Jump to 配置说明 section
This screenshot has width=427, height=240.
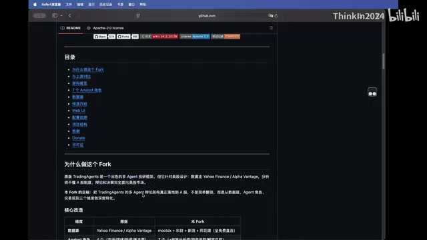tap(79, 117)
